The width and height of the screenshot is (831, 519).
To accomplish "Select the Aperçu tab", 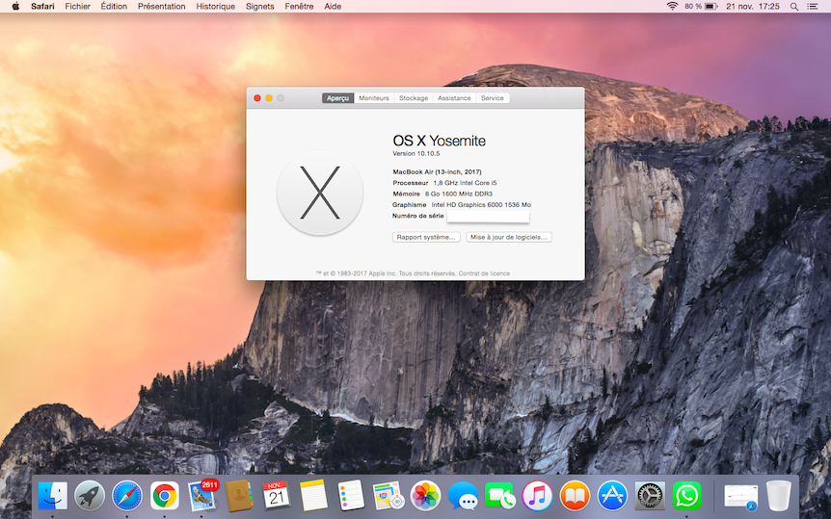I will click(337, 98).
